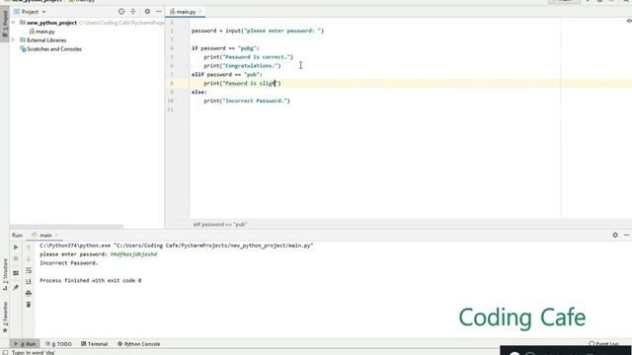Hide the Project tool window
The height and width of the screenshot is (355, 632).
point(159,12)
